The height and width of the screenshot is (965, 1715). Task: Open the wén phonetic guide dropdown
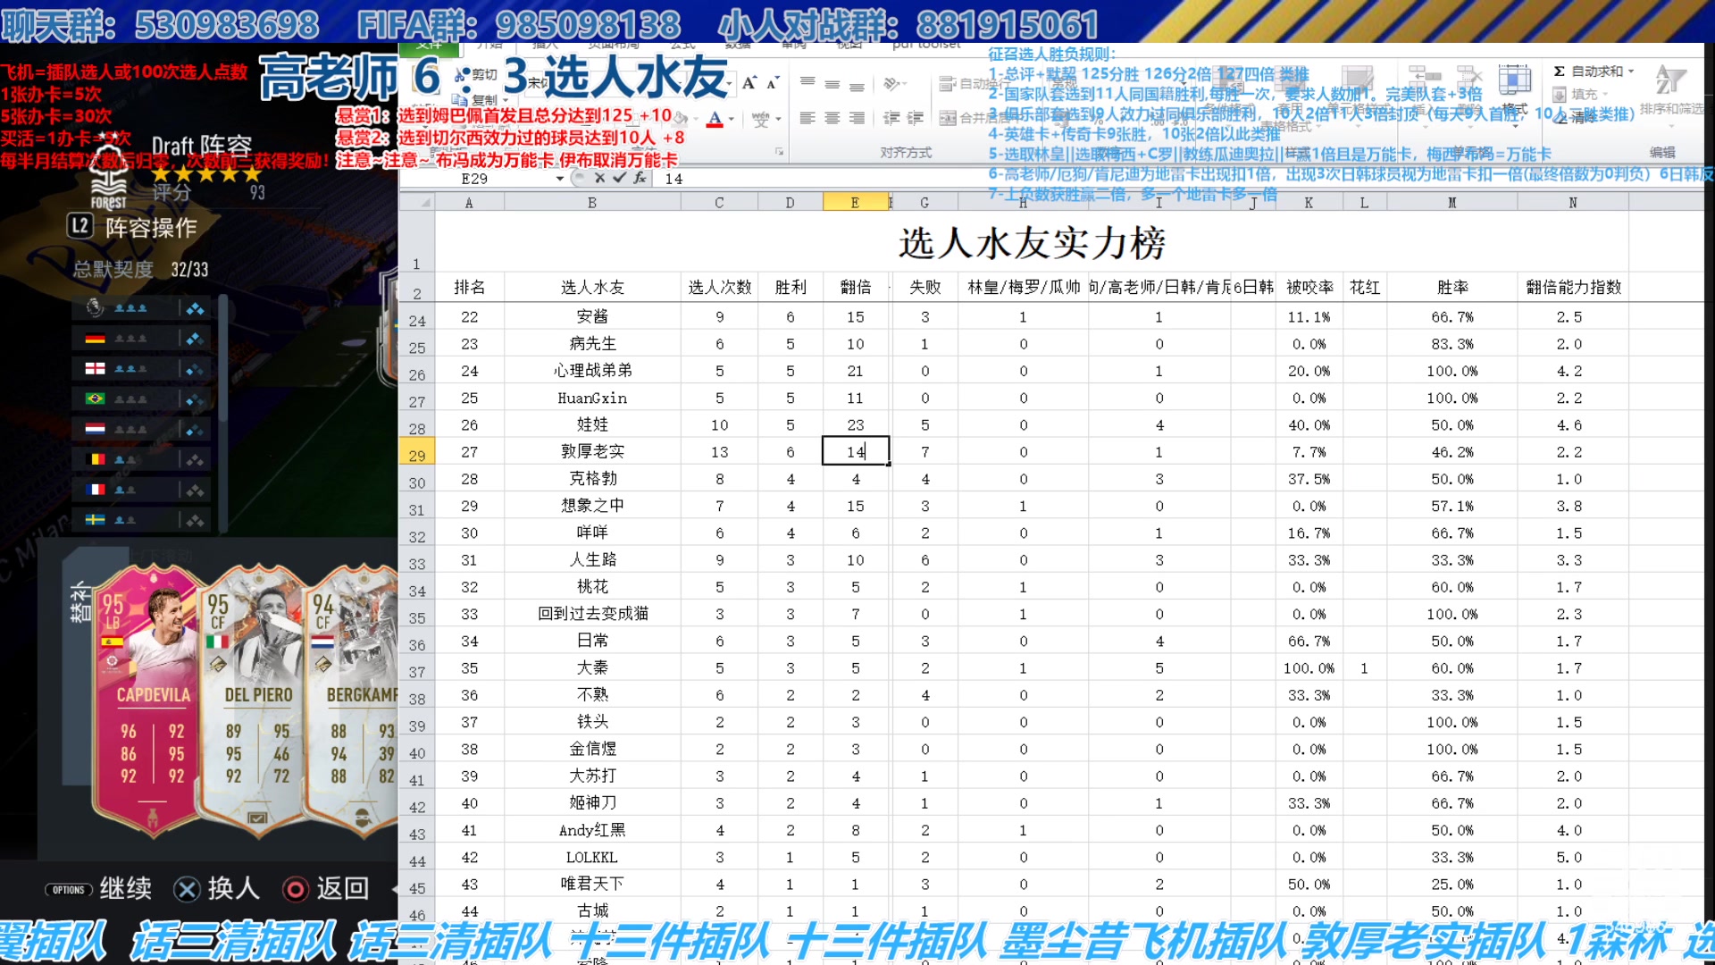[x=778, y=119]
